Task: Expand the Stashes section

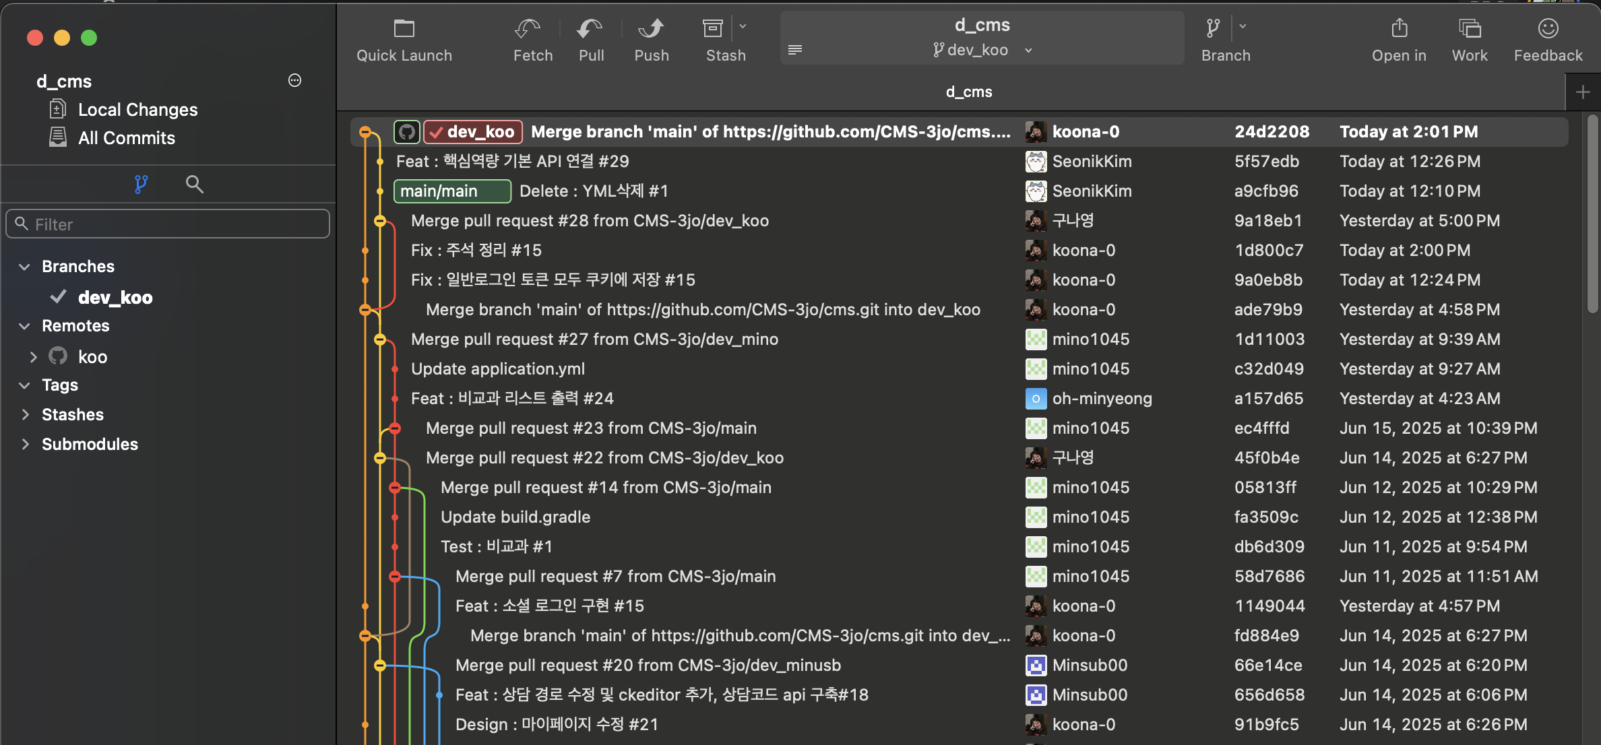Action: [25, 415]
